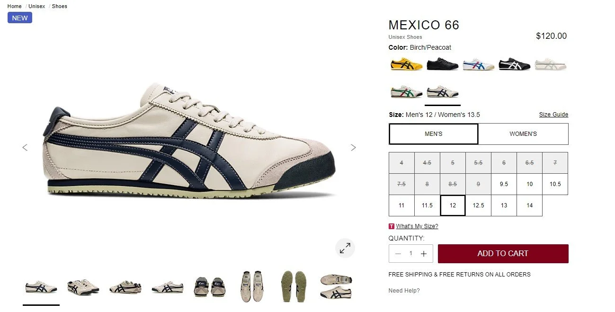Switch to WOMEN'S size tab
This screenshot has width=615, height=312.
coord(523,134)
